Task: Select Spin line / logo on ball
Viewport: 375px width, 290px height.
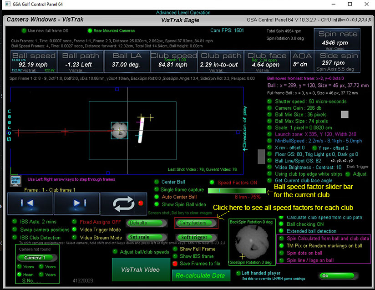Action: click(282, 260)
